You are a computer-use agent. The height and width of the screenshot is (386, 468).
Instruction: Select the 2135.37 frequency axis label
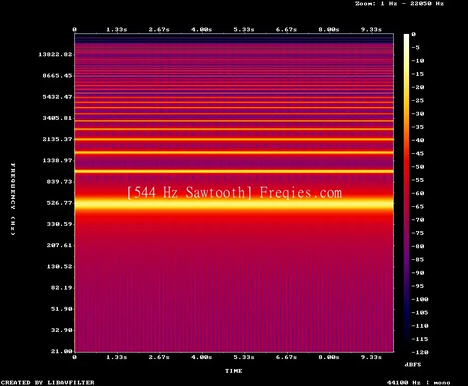click(x=57, y=139)
